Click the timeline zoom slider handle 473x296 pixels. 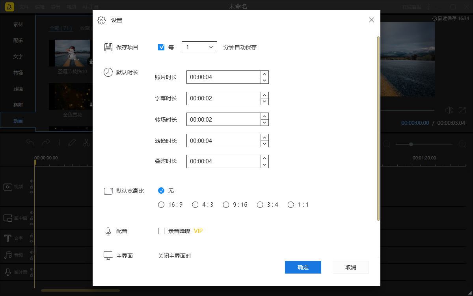(x=411, y=144)
